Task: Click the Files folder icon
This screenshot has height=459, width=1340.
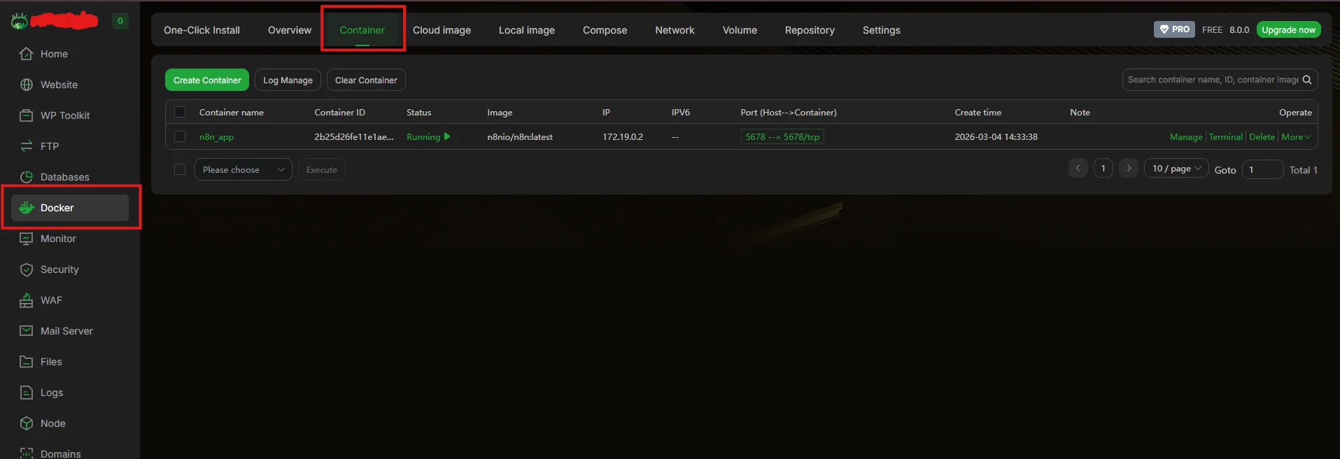Action: pyautogui.click(x=27, y=362)
